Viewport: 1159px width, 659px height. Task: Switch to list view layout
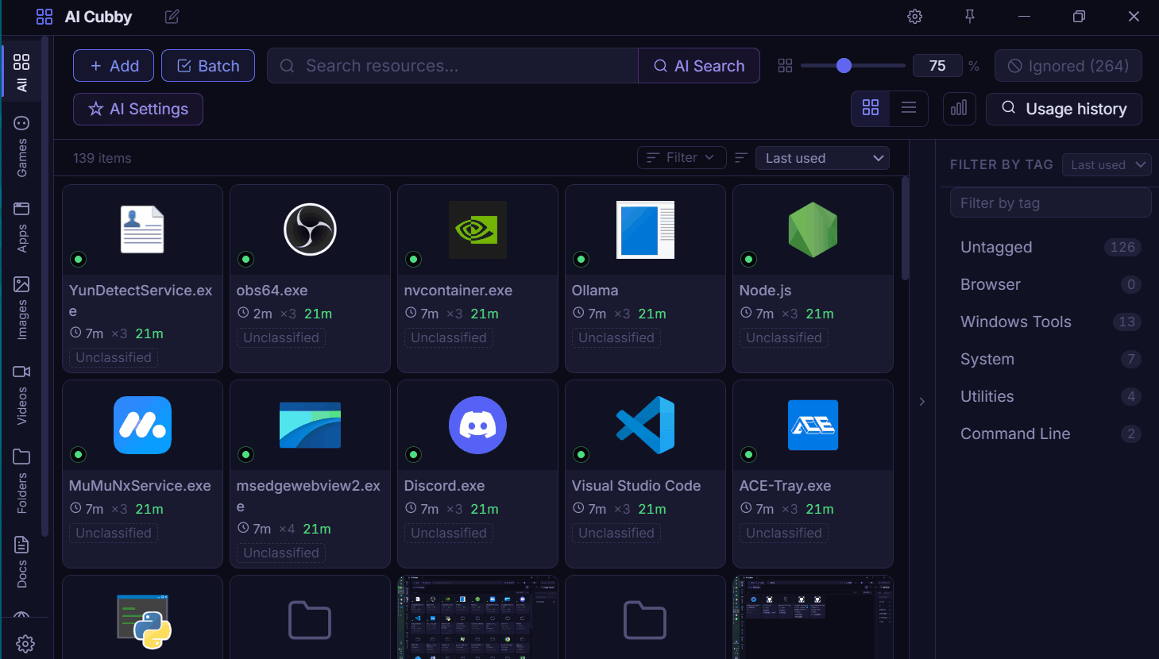coord(909,108)
